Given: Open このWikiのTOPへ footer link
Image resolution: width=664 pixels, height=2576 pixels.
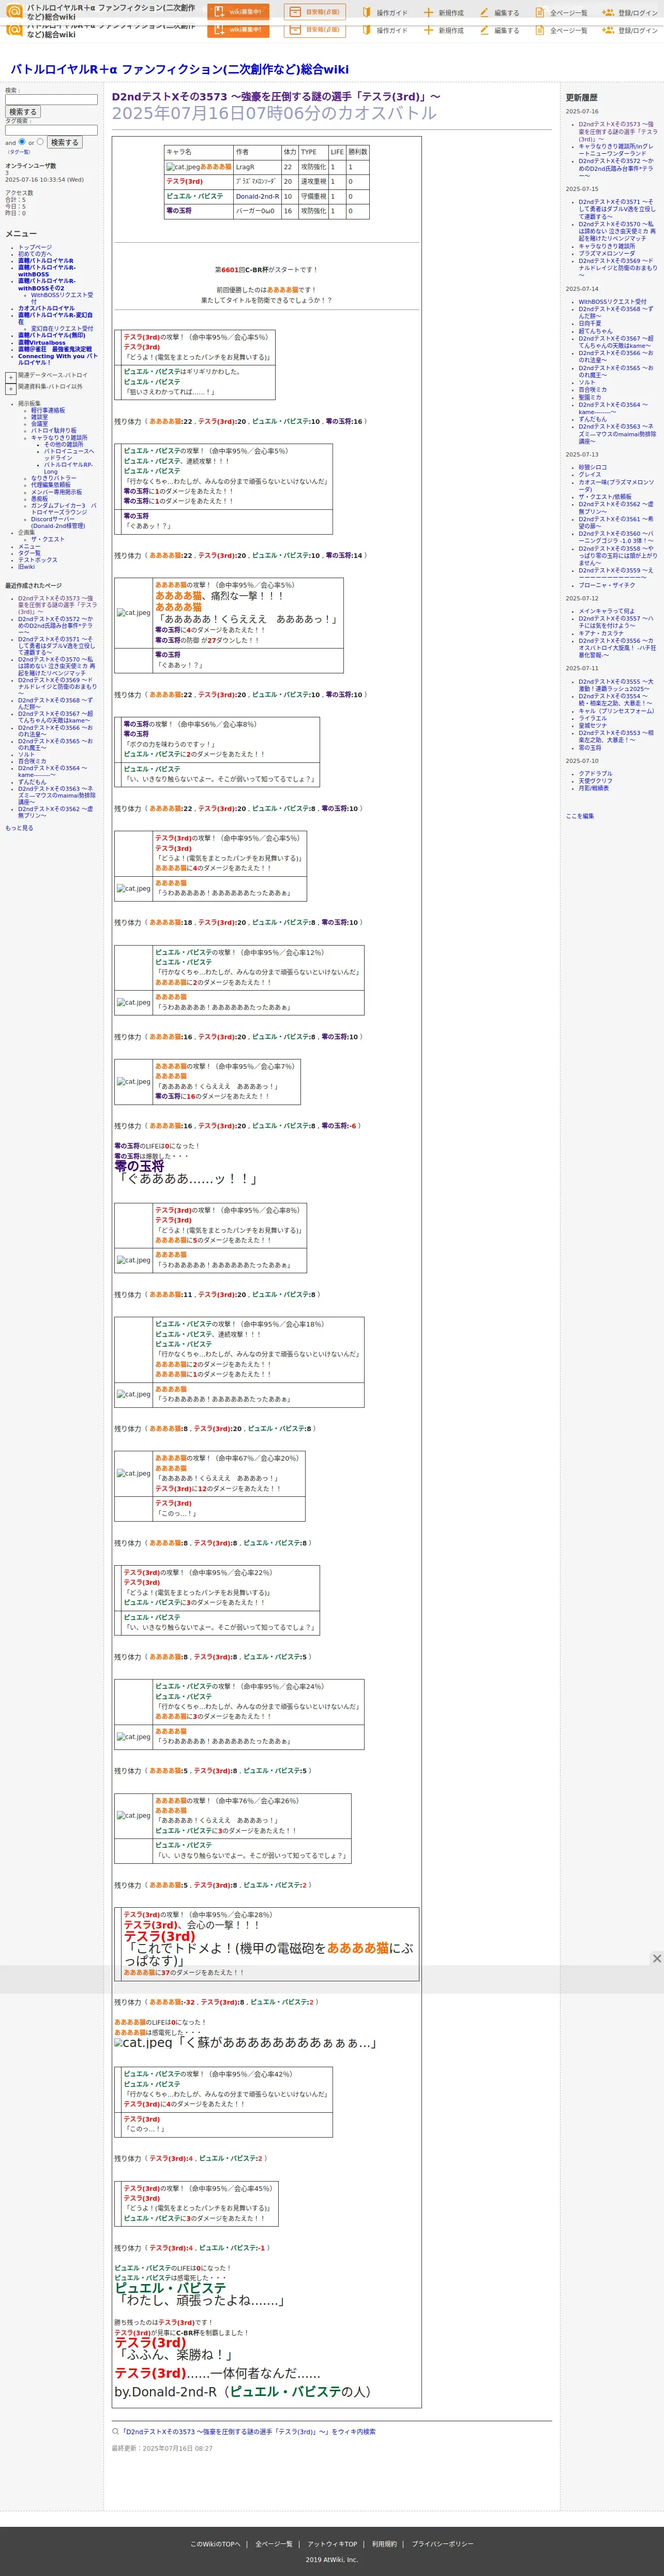Looking at the screenshot, I should click(x=216, y=2543).
